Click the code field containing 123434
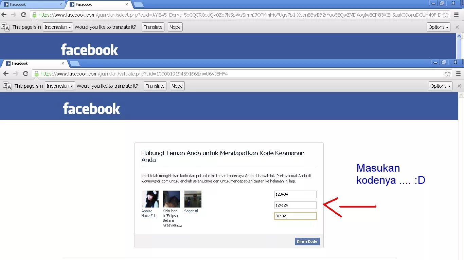Screen dimensions: 464x260 (296, 194)
